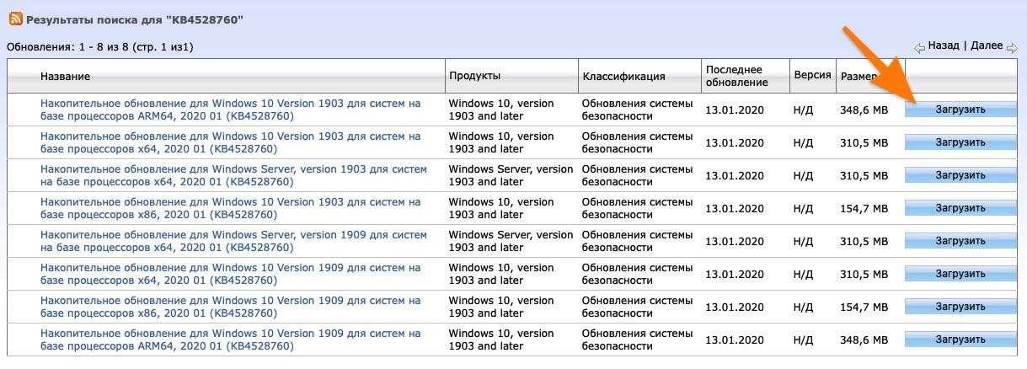Click Загрузить for Windows 10 1903 x64

(x=960, y=142)
